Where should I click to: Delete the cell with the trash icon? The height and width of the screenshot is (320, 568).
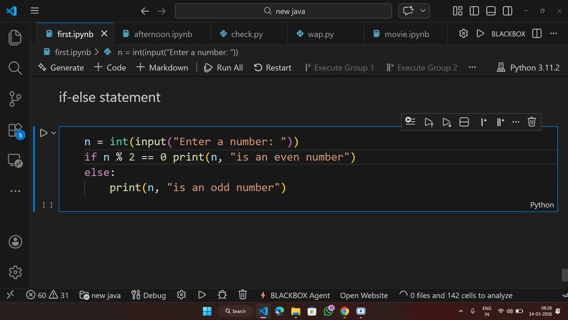tap(532, 122)
